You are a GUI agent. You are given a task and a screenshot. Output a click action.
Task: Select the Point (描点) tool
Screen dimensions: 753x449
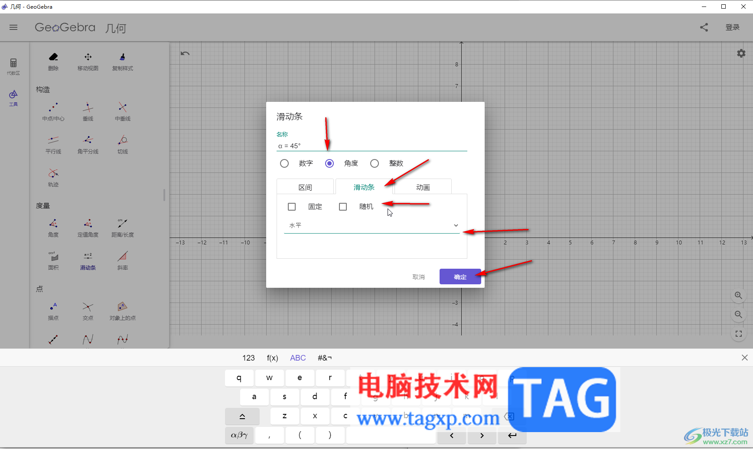[x=53, y=311]
